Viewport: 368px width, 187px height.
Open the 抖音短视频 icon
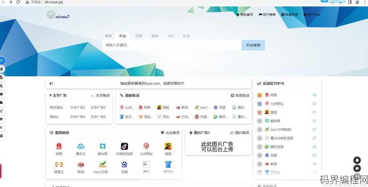click(125, 146)
